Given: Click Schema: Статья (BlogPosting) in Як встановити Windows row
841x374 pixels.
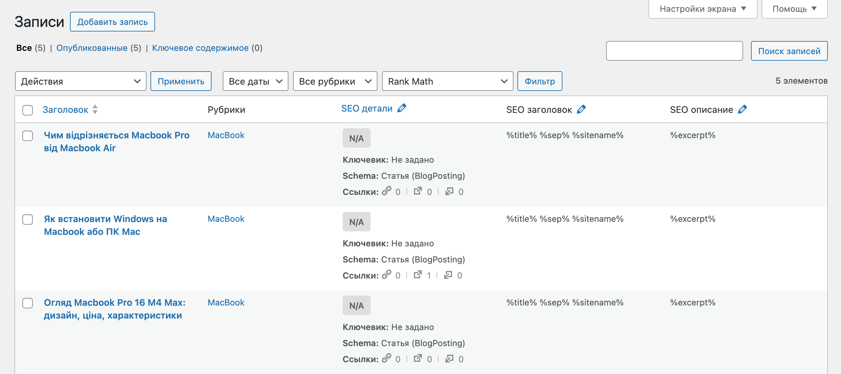Looking at the screenshot, I should (x=404, y=260).
